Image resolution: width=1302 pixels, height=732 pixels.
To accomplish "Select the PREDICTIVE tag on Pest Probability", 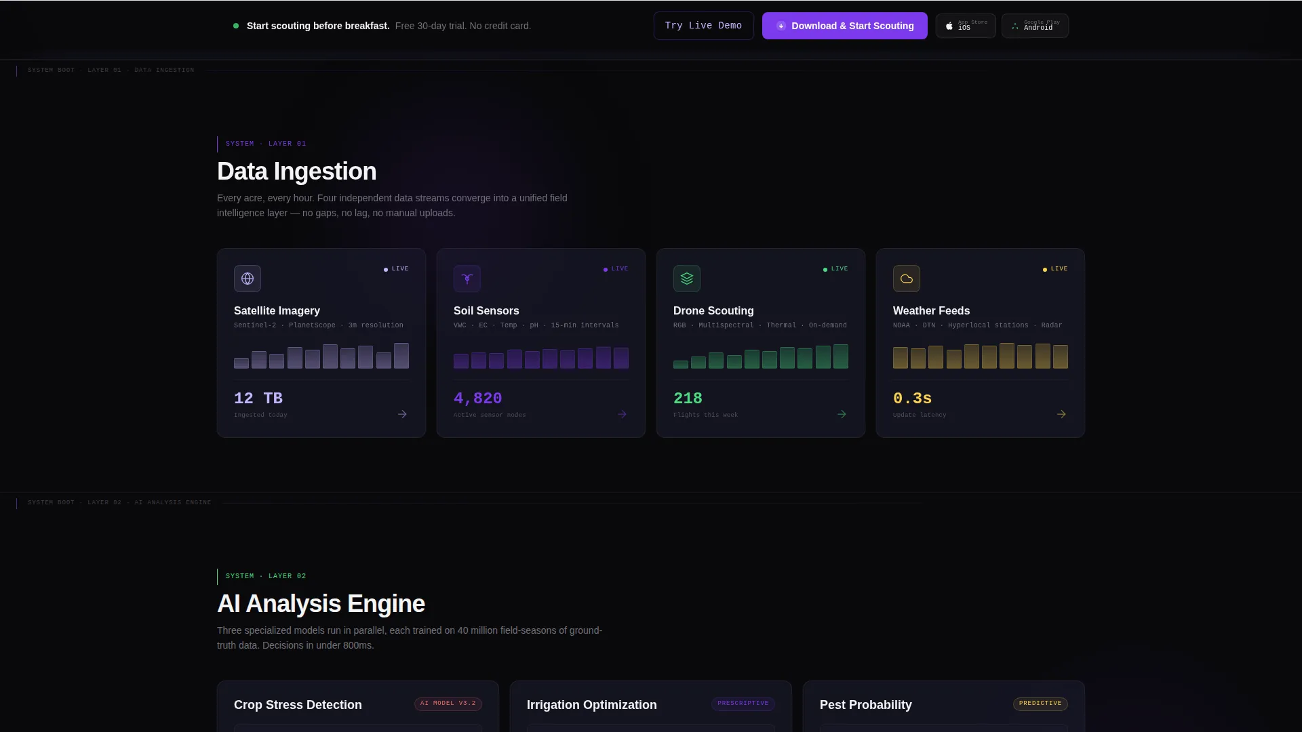I will (1040, 704).
